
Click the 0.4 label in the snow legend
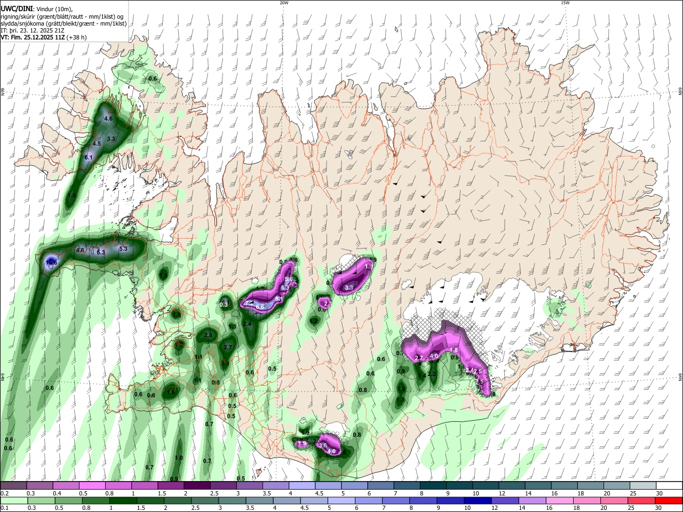[x=57, y=493]
